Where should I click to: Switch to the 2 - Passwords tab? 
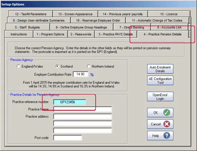click(x=81, y=34)
